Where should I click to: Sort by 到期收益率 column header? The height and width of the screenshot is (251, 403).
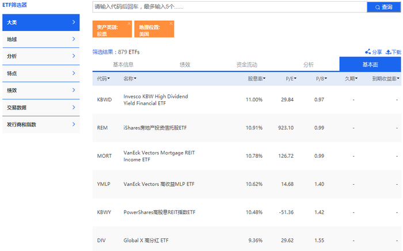point(386,79)
